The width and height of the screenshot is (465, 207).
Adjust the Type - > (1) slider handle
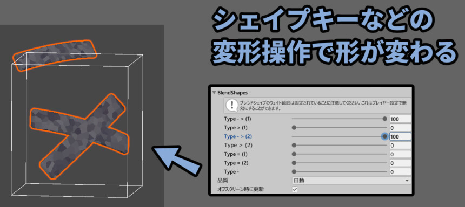(385, 119)
